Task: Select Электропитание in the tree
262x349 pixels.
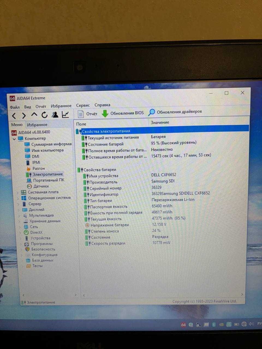Action: pos(44,174)
